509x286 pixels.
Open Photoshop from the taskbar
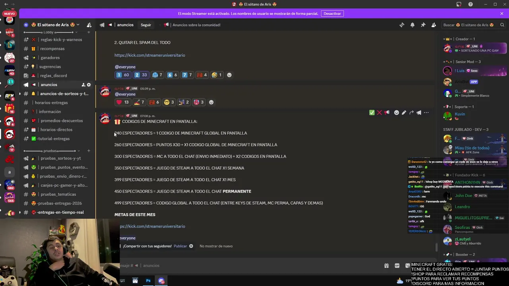point(148,280)
